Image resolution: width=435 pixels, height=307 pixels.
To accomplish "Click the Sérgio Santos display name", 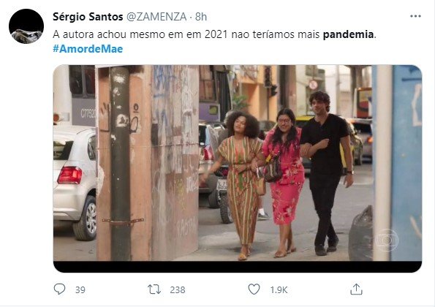I will coord(88,17).
